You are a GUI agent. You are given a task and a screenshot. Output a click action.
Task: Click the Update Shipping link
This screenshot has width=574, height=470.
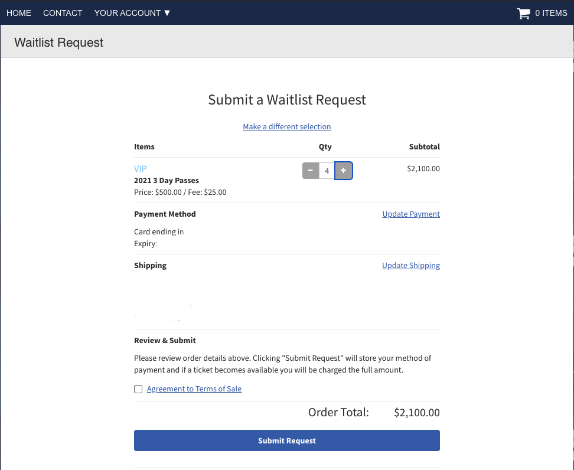point(411,265)
